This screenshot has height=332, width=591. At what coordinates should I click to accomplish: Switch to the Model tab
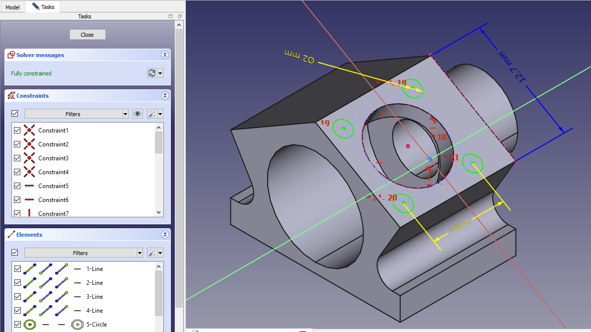pos(12,7)
